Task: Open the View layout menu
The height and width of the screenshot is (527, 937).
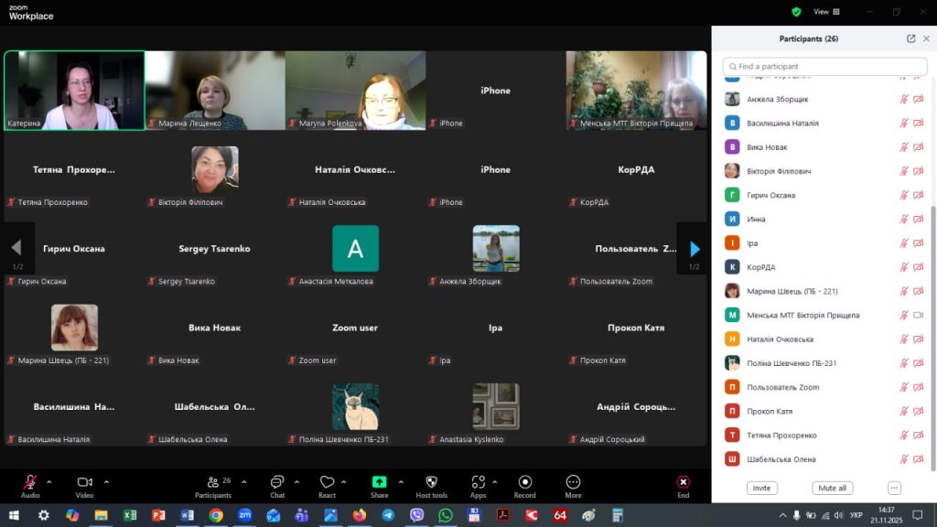Action: pyautogui.click(x=825, y=12)
